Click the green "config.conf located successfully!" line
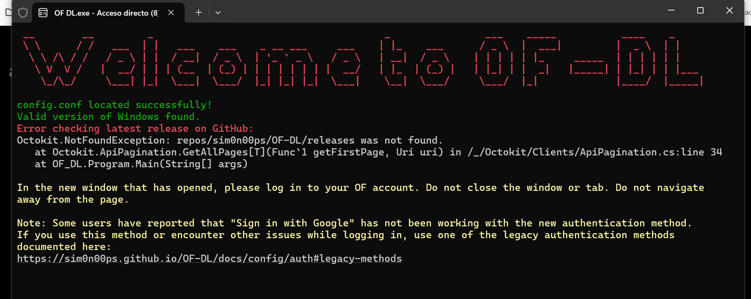Screen dimensions: 751x299 pyautogui.click(x=114, y=105)
